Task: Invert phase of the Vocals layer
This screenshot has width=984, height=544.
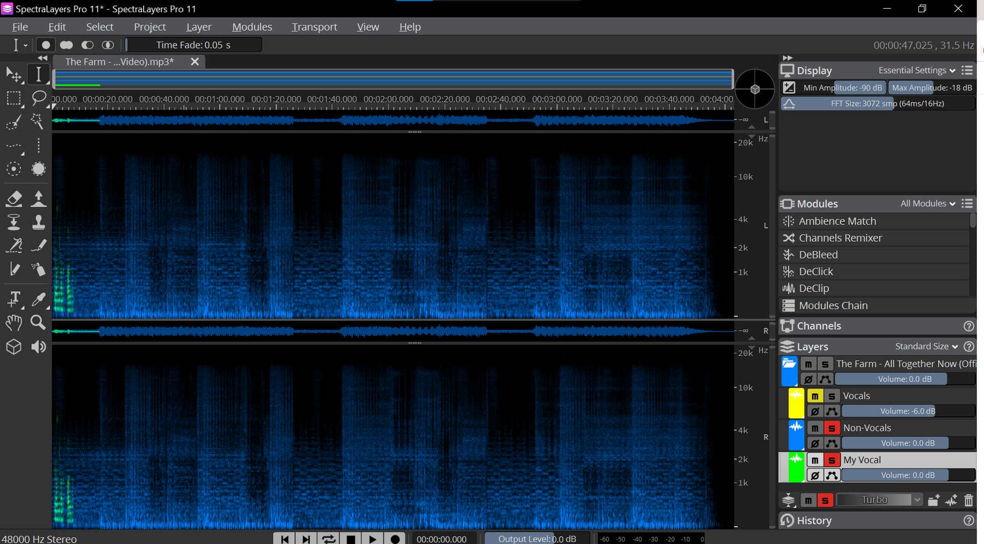Action: pyautogui.click(x=815, y=411)
